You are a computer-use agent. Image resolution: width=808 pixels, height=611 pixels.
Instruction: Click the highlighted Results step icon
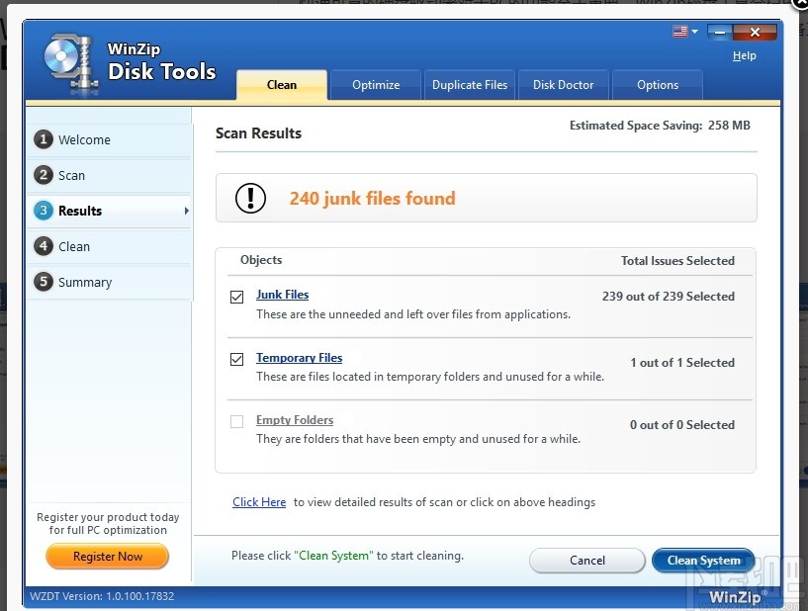(44, 211)
